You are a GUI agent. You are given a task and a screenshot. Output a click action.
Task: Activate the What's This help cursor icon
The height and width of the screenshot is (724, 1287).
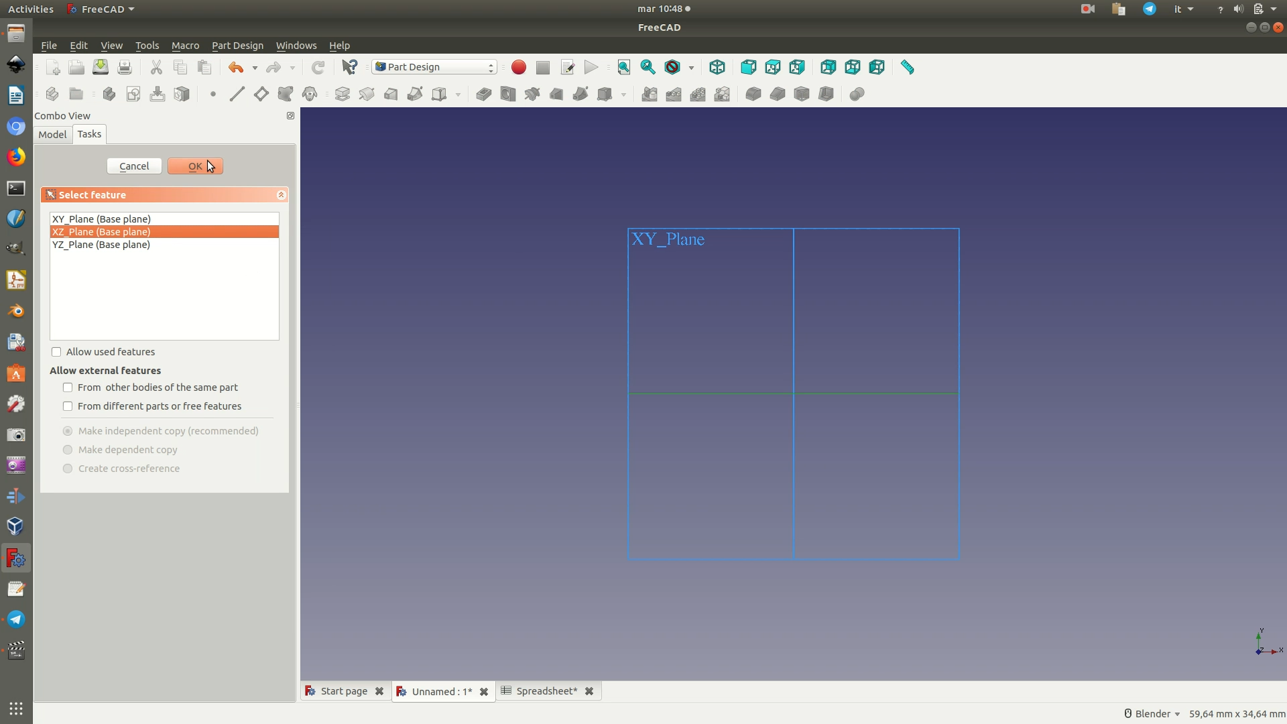coord(350,67)
